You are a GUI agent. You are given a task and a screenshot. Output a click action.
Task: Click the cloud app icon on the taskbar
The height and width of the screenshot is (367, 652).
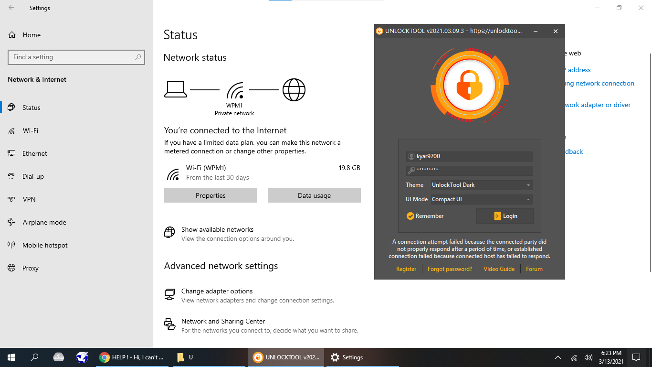(58, 357)
